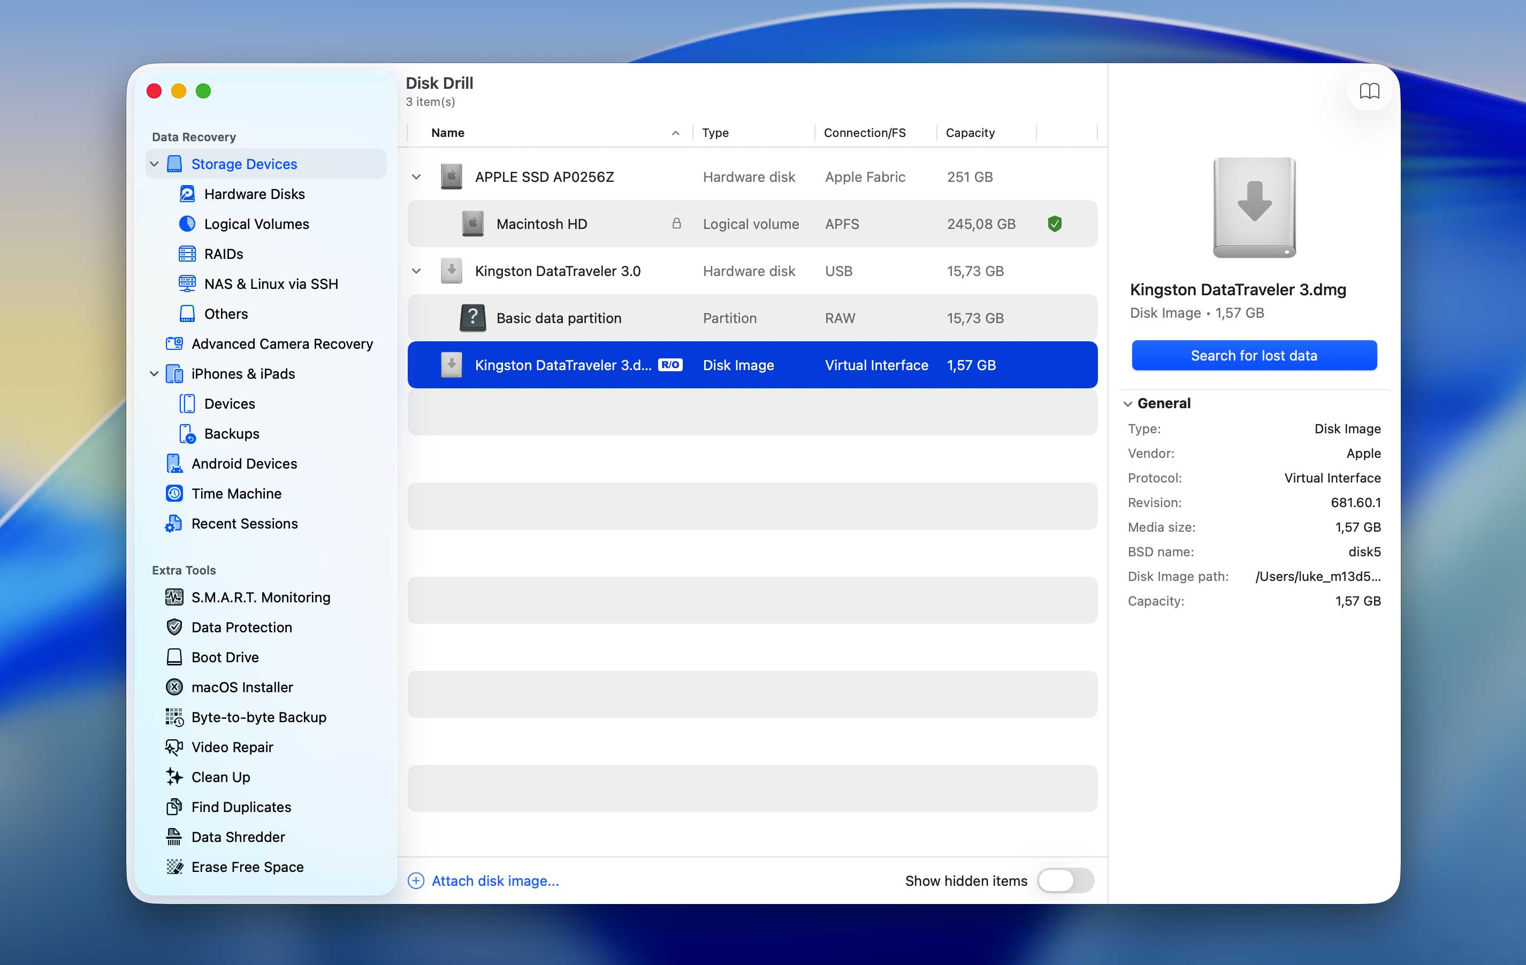Select the Kingston DataTraveler 3.d... disk image row

[x=752, y=364]
